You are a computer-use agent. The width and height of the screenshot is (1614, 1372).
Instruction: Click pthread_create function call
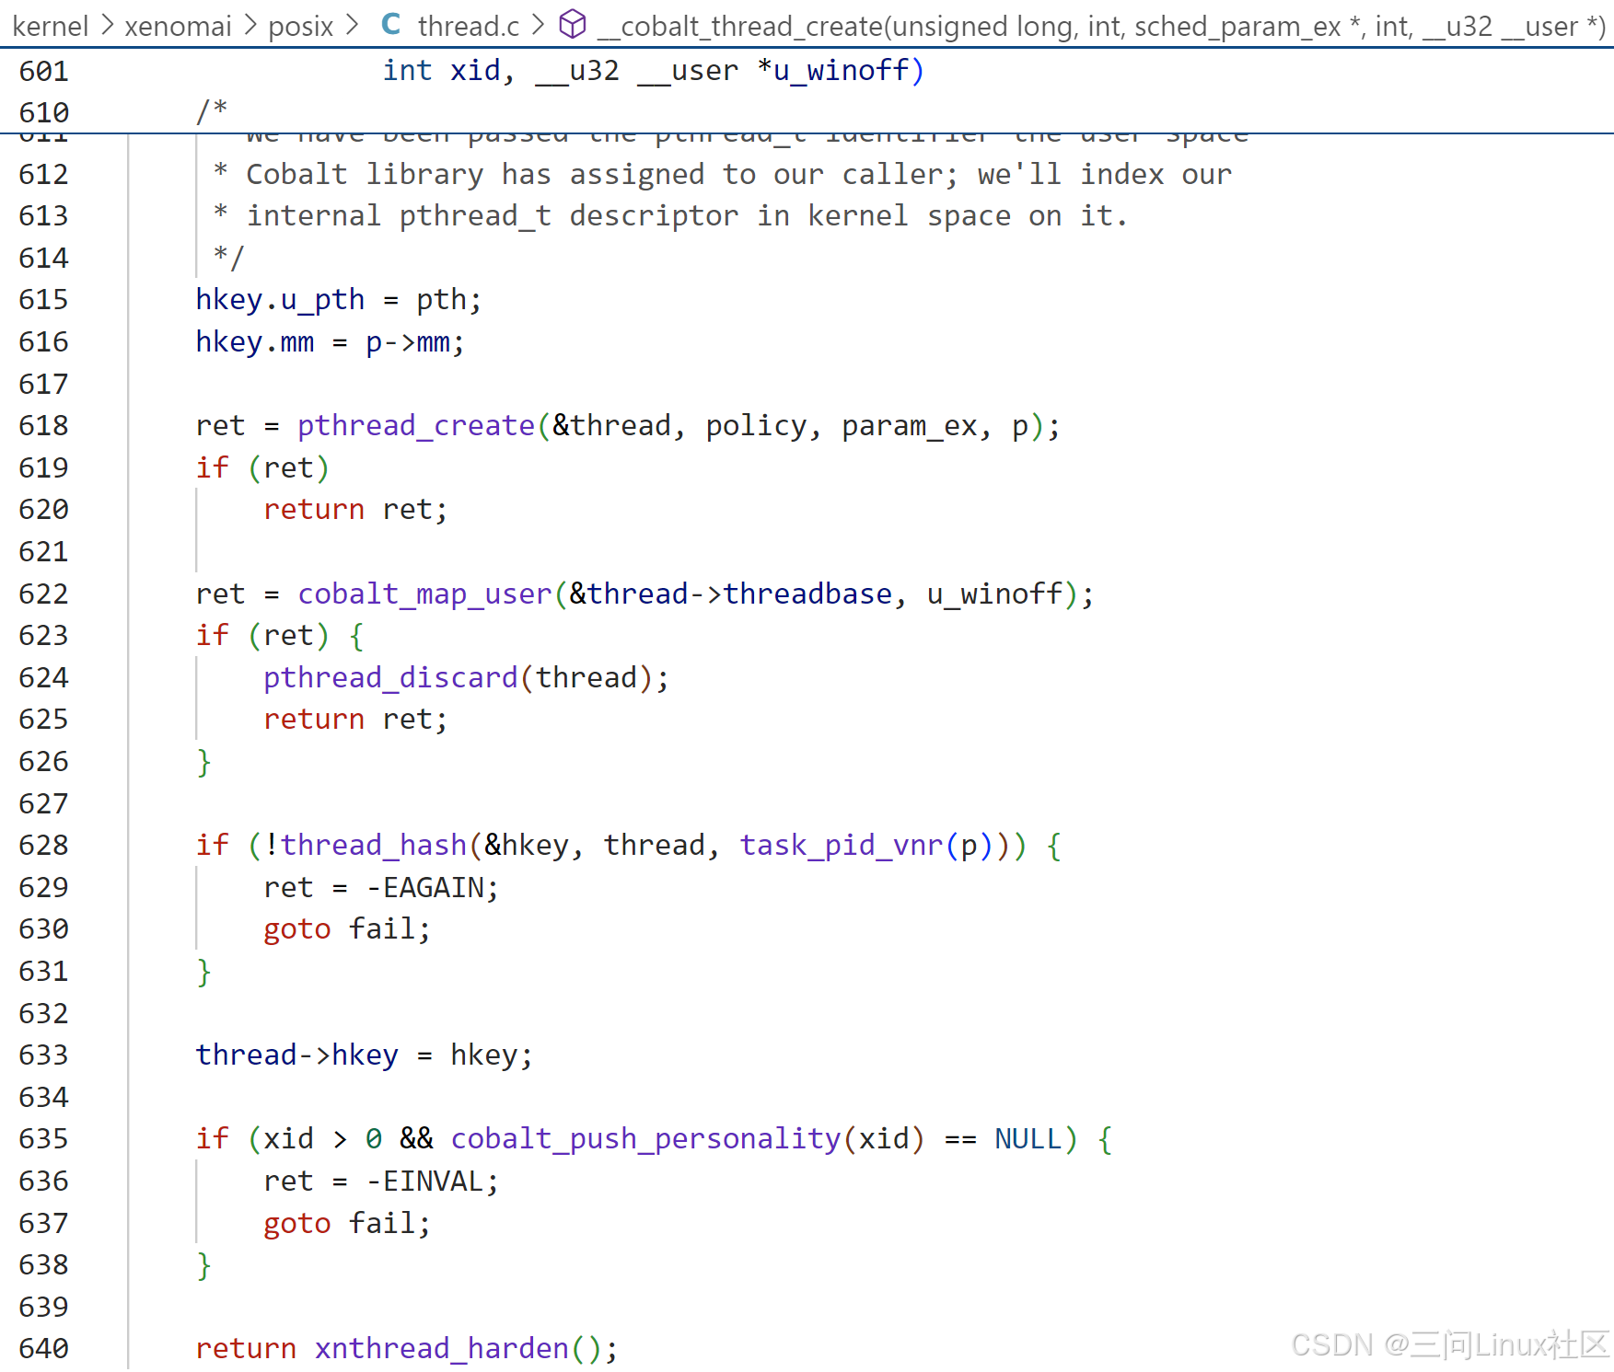(x=416, y=425)
